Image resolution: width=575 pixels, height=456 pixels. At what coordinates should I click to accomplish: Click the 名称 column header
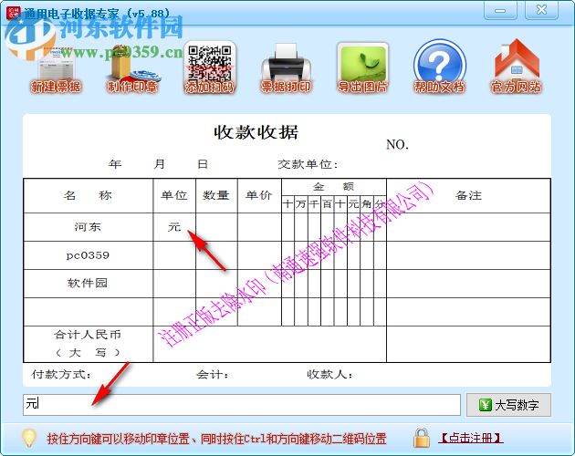pyautogui.click(x=88, y=195)
